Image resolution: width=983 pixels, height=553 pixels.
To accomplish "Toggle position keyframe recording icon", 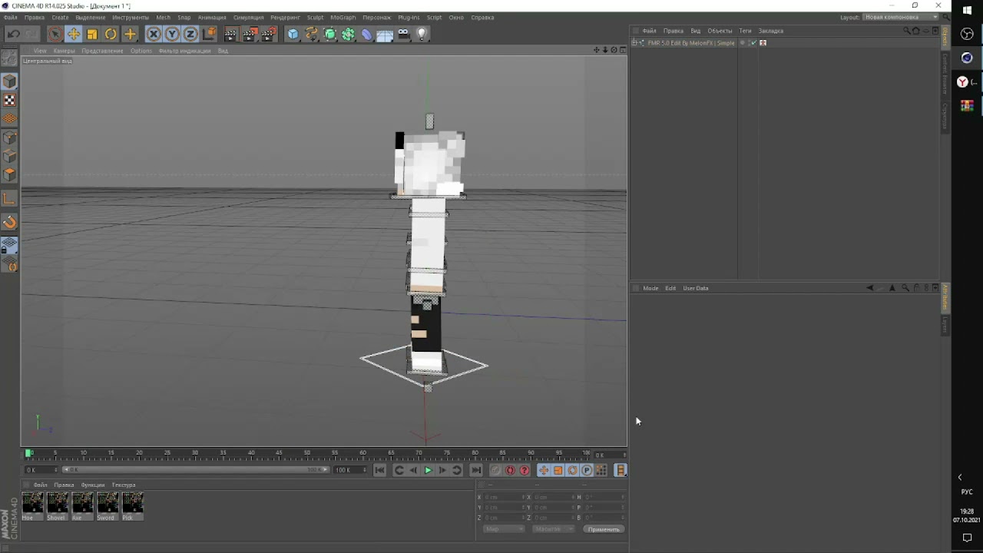I will tap(543, 470).
